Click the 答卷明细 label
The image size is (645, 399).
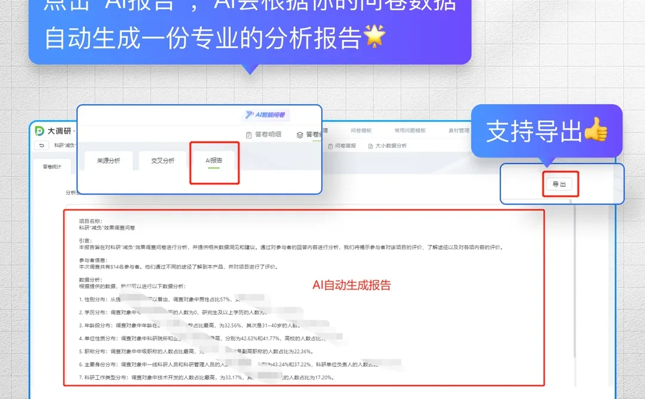click(x=268, y=134)
